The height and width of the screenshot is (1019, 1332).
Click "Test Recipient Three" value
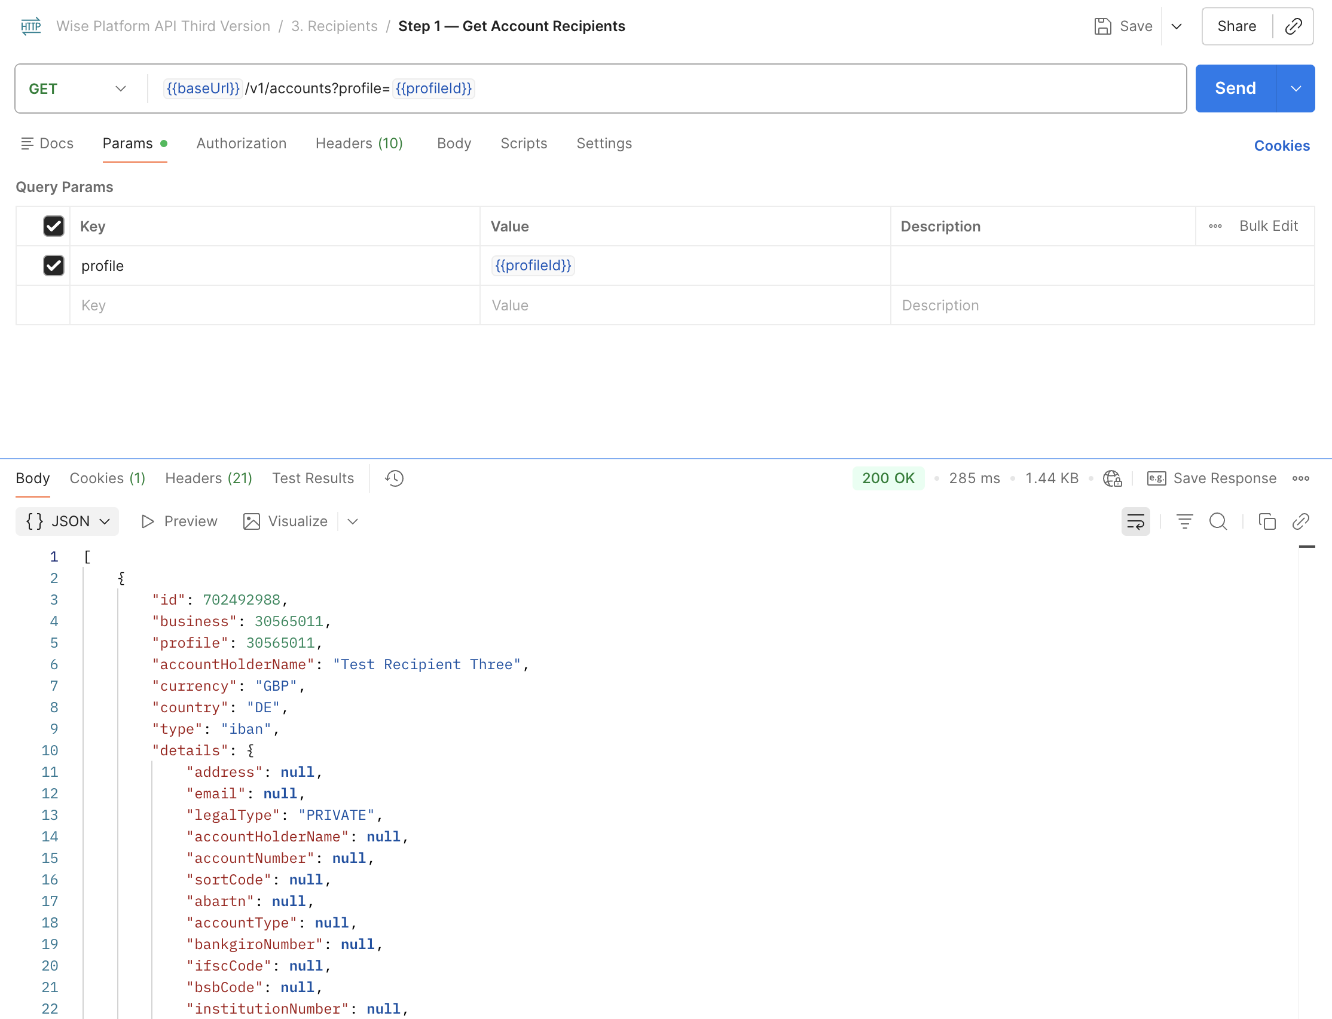click(x=426, y=664)
